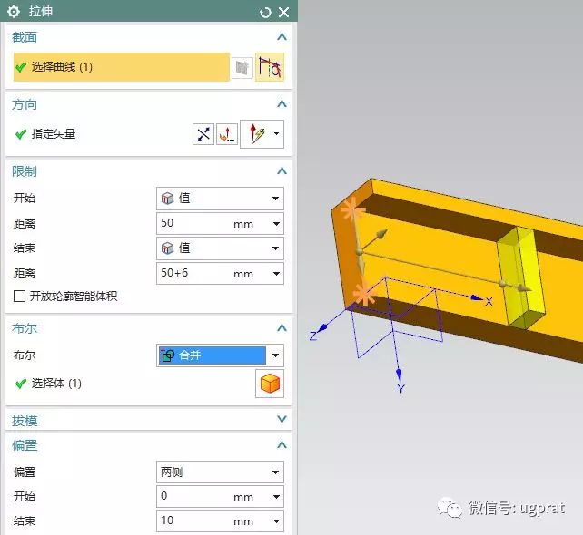
Task: Expand the 拔模 section
Action: click(x=282, y=420)
